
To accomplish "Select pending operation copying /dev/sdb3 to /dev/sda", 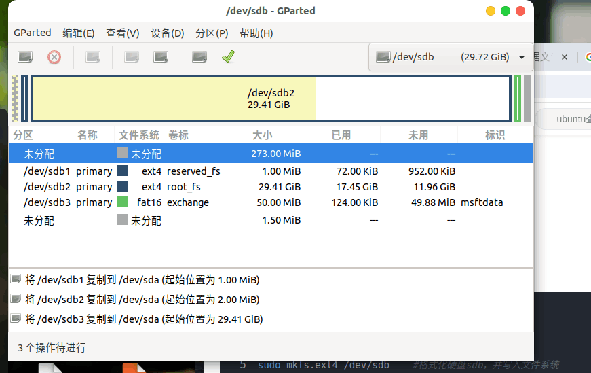I will pos(144,319).
